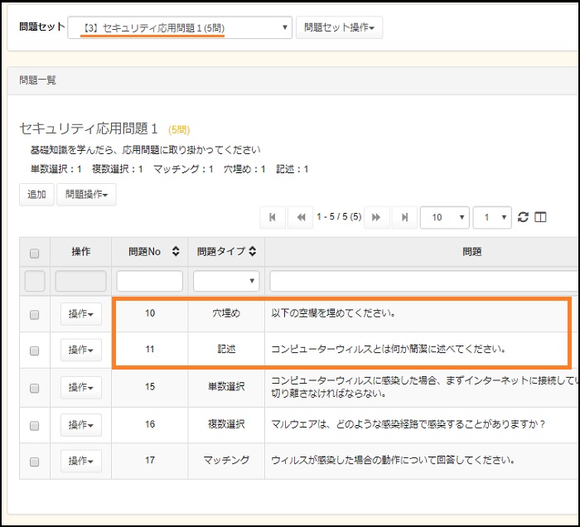580x527 pixels.
Task: Click the column layout icon
Action: [x=541, y=217]
